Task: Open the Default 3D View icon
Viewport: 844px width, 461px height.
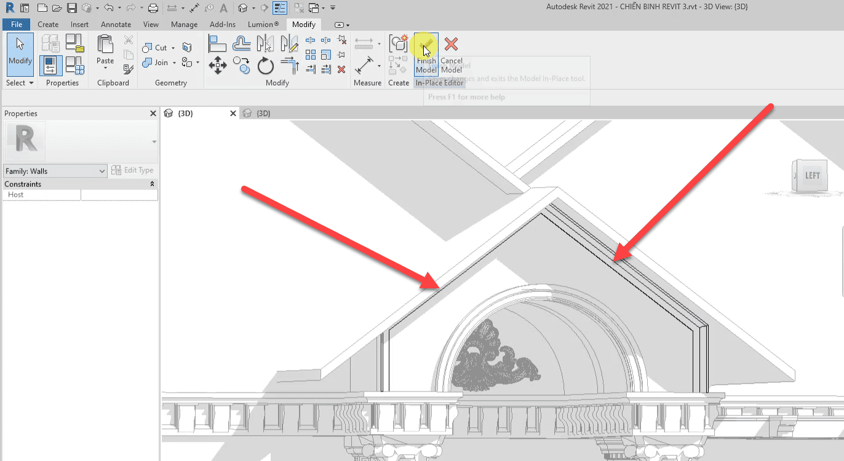Action: [x=243, y=8]
